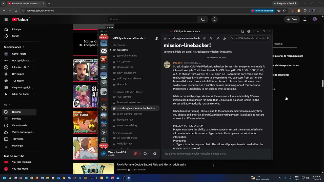Select Historial in YouTube sidebar
324x182 pixels.
coord(19,112)
